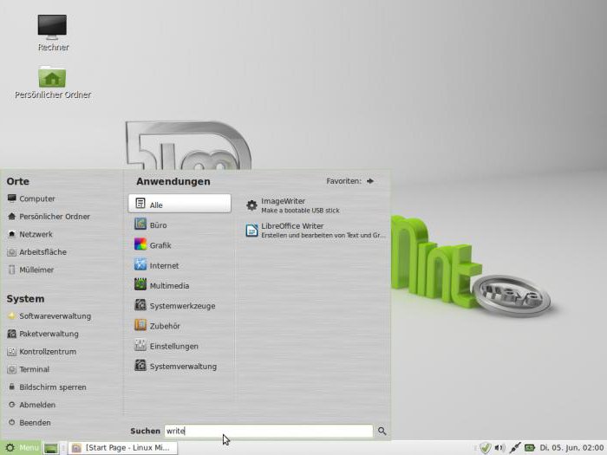Select the Zubehör category
Image resolution: width=607 pixels, height=455 pixels.
(179, 325)
